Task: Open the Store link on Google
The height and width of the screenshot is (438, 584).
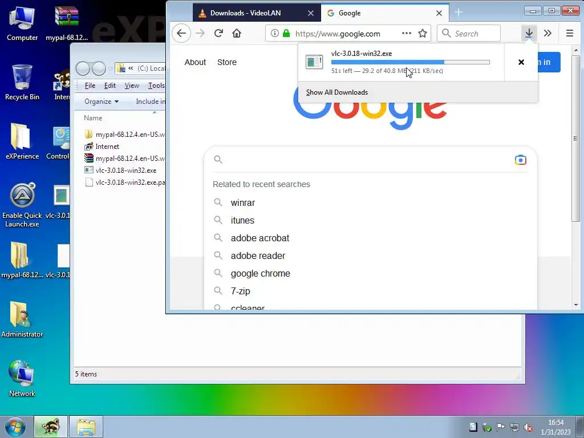Action: pyautogui.click(x=227, y=62)
